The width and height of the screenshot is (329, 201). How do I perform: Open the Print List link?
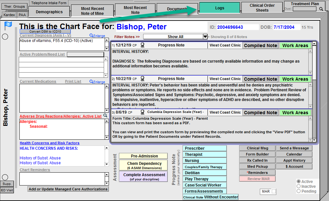73,82
